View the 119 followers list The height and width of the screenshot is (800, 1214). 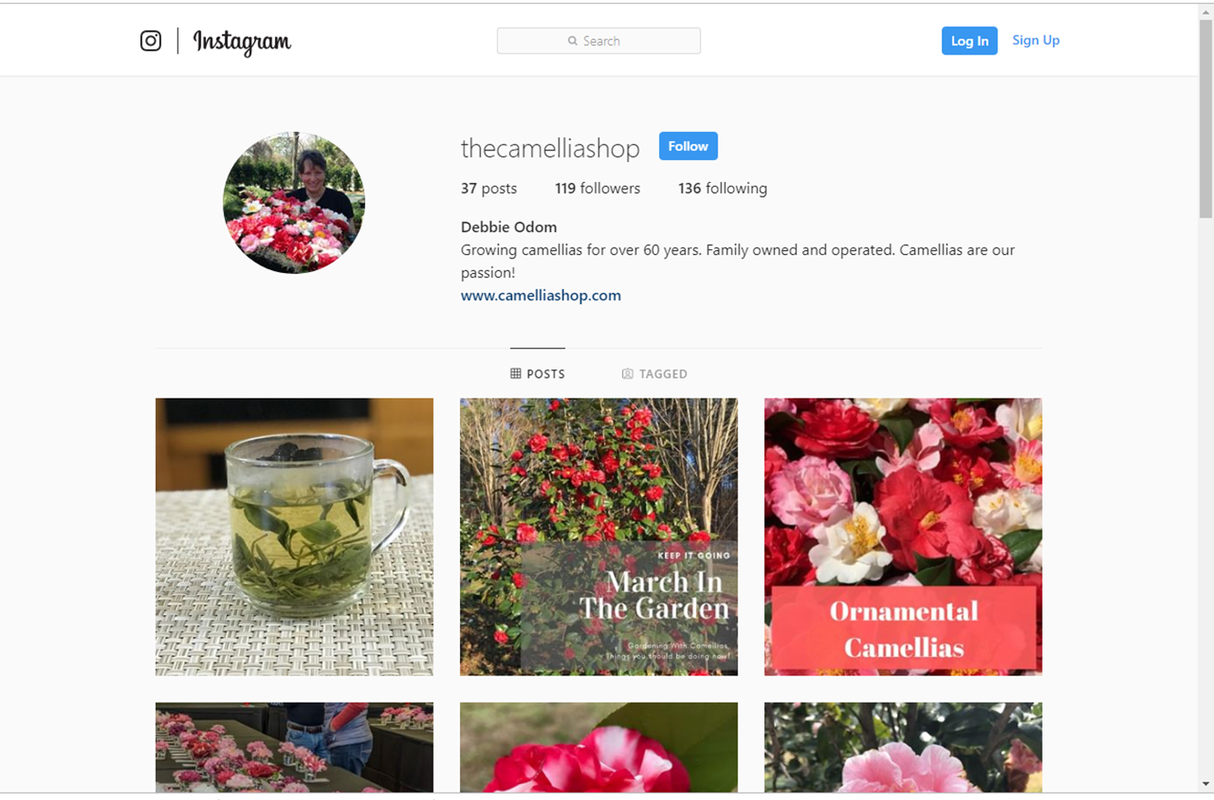click(597, 188)
